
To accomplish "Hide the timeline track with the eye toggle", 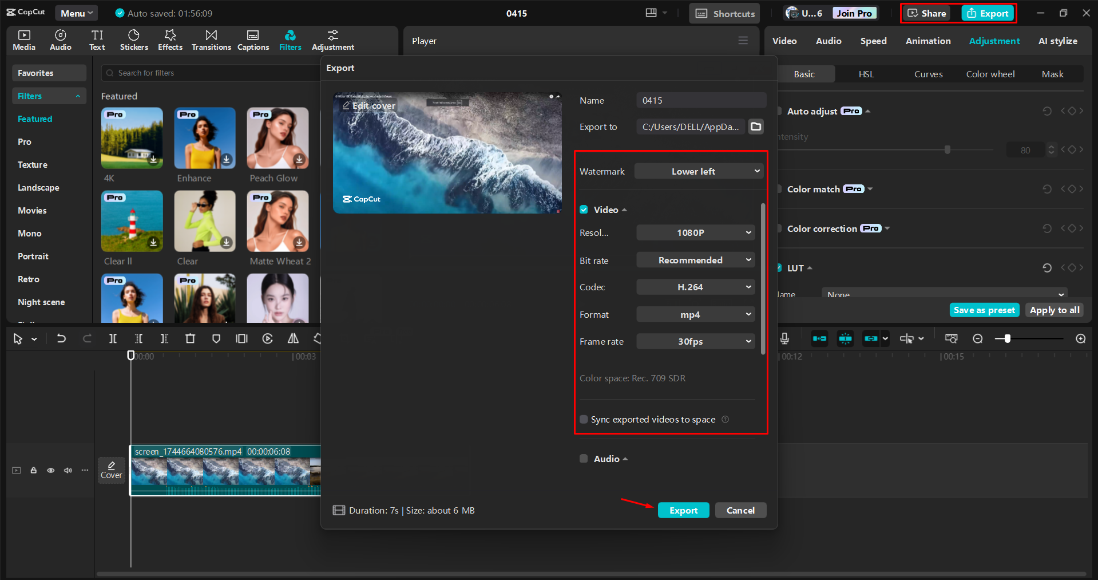I will [50, 470].
